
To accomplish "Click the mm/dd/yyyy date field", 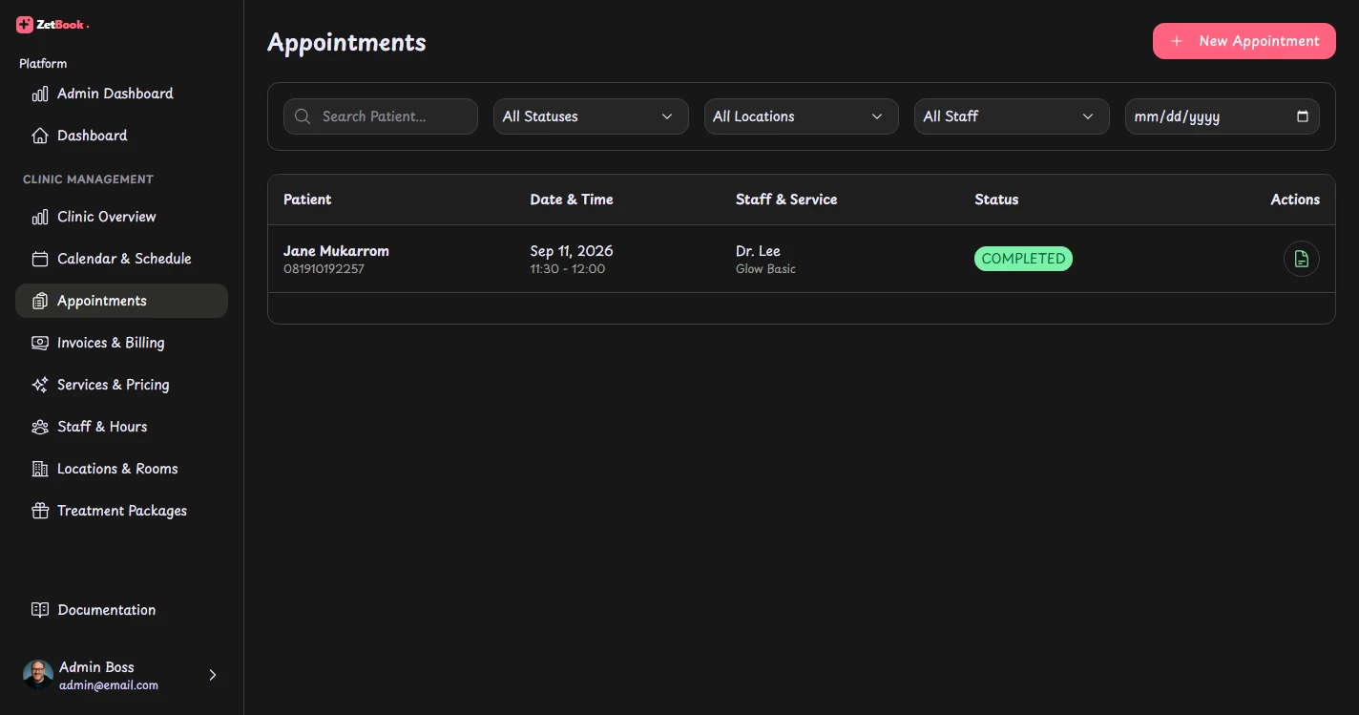I will tap(1222, 116).
